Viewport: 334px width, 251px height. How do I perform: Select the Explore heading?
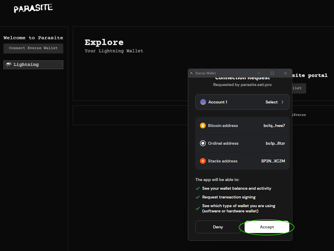pos(104,42)
